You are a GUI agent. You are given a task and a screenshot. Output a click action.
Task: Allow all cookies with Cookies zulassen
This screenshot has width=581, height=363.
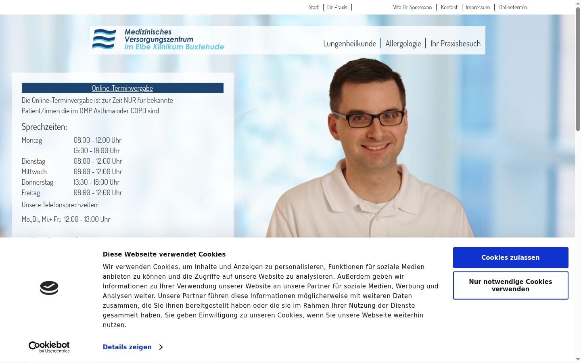[510, 258]
